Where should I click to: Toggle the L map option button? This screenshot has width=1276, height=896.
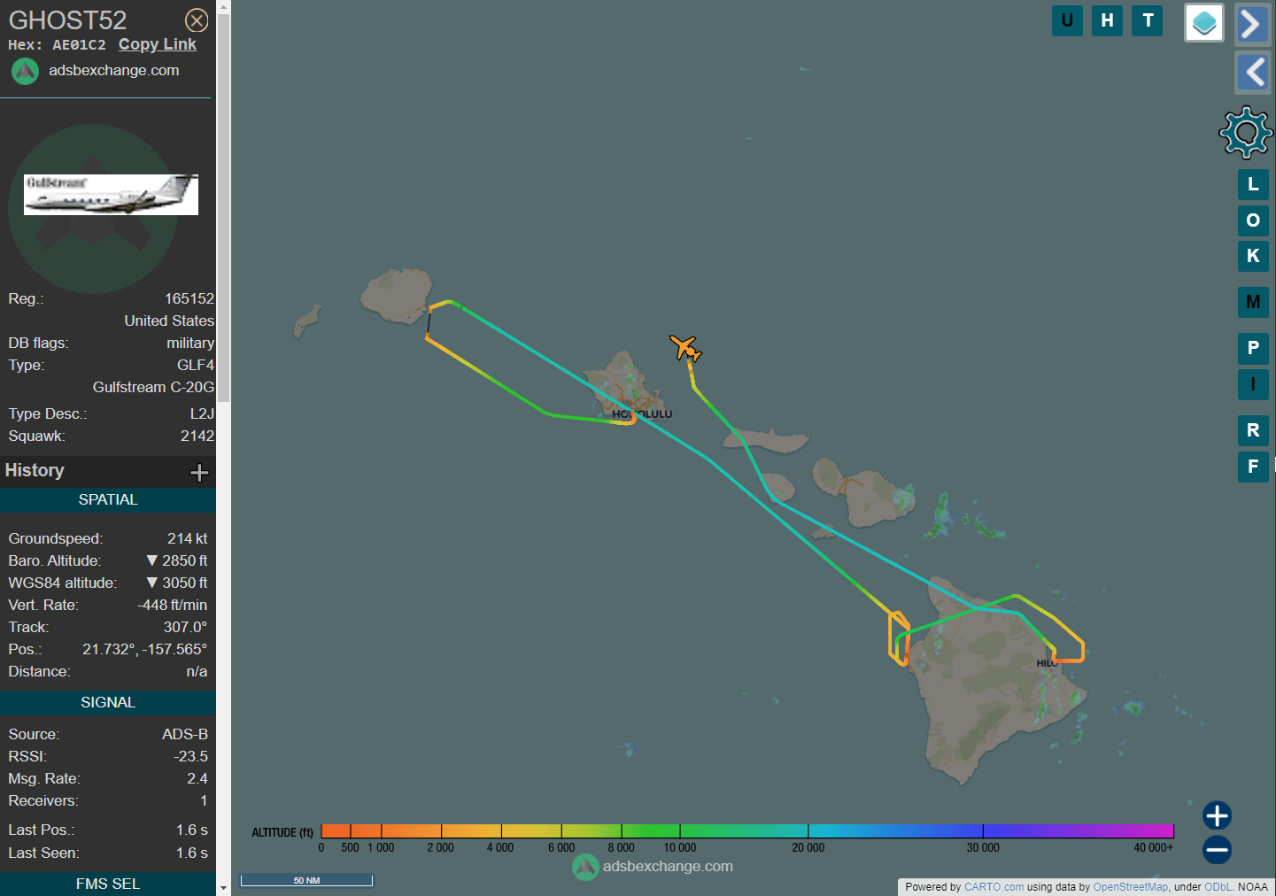(x=1253, y=184)
